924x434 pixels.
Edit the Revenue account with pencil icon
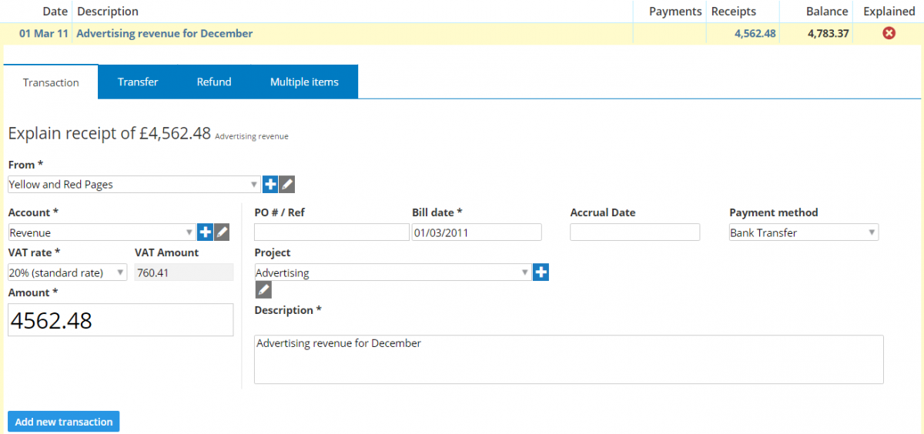point(222,232)
